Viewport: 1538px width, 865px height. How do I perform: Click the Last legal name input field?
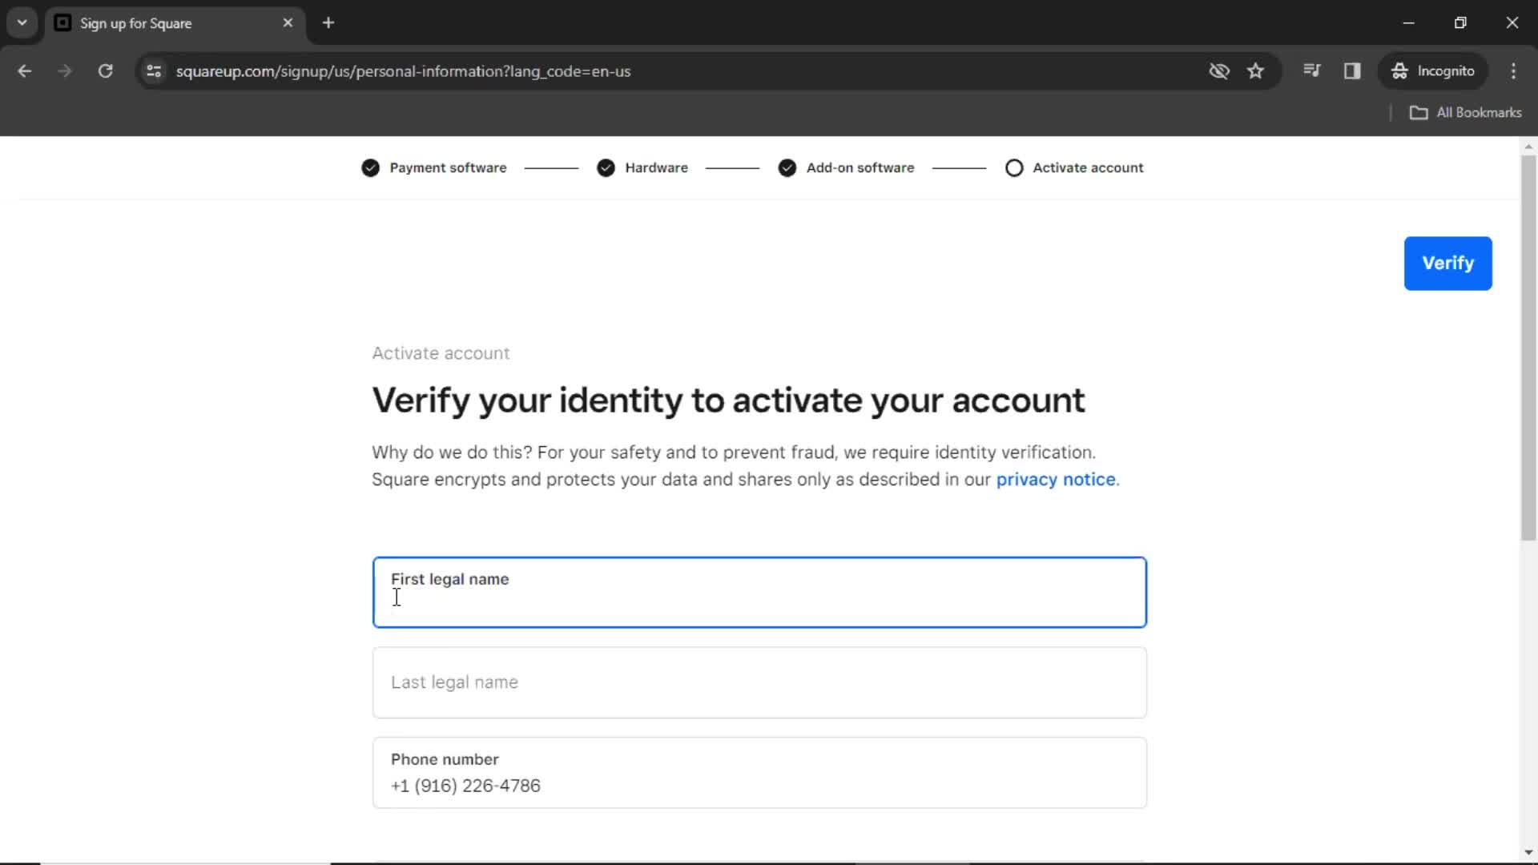point(759,682)
